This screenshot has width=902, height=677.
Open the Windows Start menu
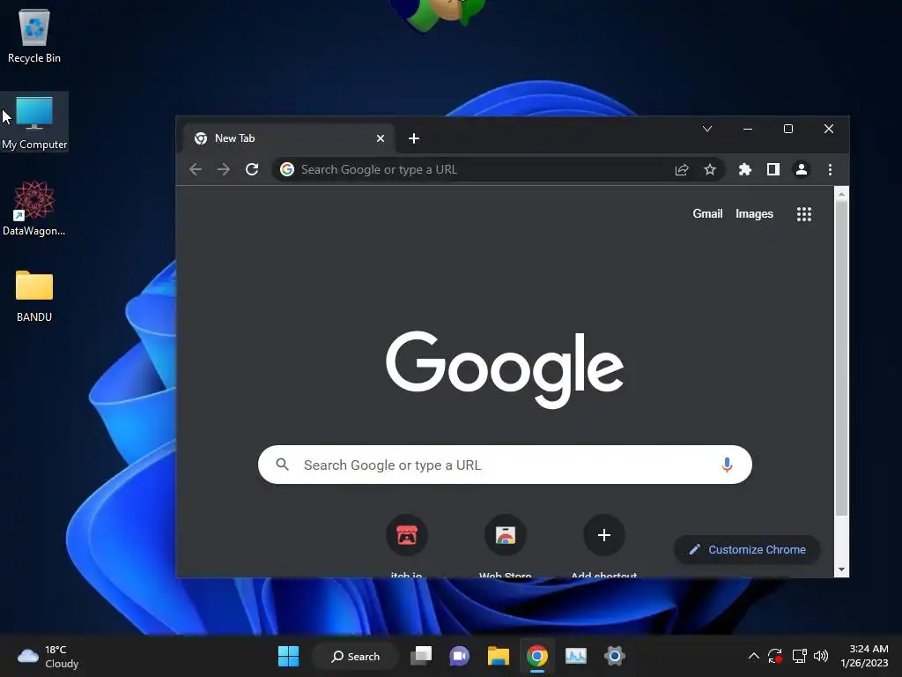[x=288, y=656]
